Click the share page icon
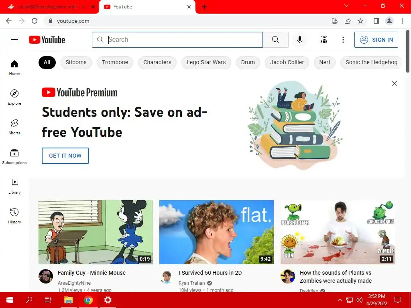 pyautogui.click(x=348, y=21)
